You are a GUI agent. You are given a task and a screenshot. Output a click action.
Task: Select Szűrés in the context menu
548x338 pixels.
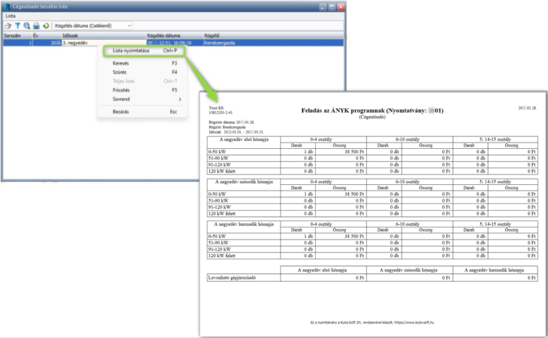click(120, 72)
